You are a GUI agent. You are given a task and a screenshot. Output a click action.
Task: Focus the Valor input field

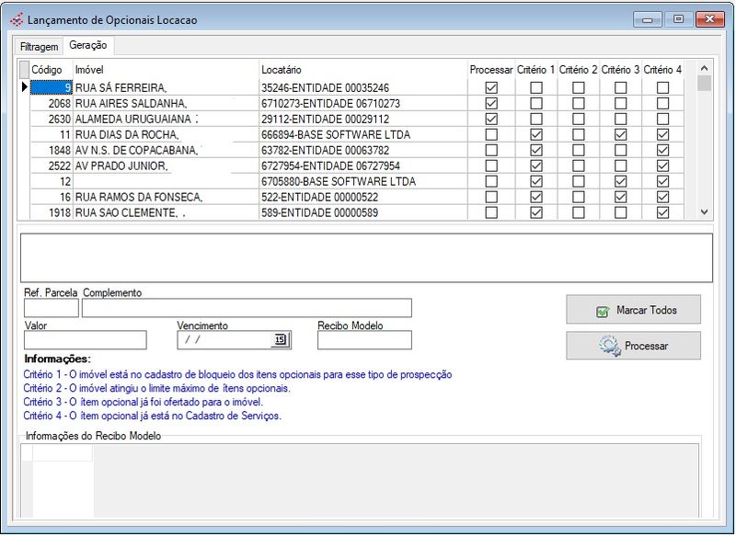[85, 340]
